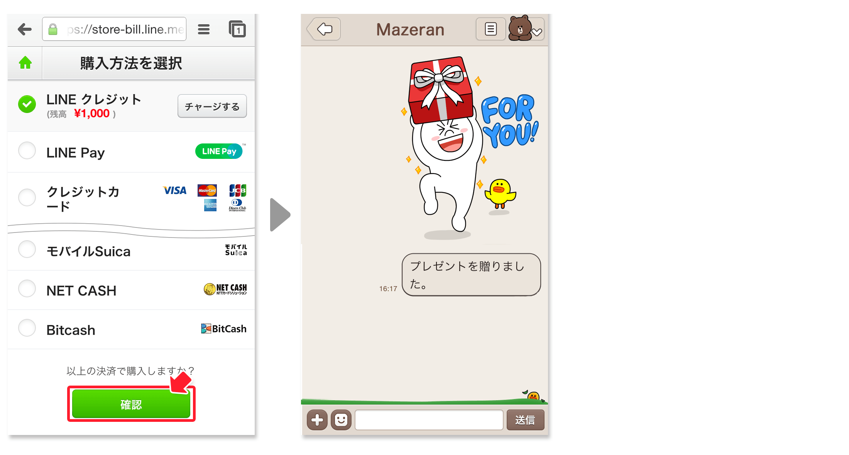This screenshot has width=849, height=455.
Task: Expand the Brown bear chat menu dropdown
Action: click(526, 29)
